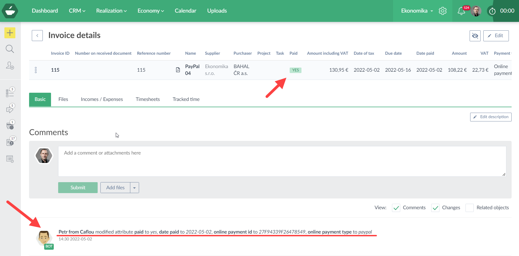Enable the Related objects checkbox

click(469, 208)
